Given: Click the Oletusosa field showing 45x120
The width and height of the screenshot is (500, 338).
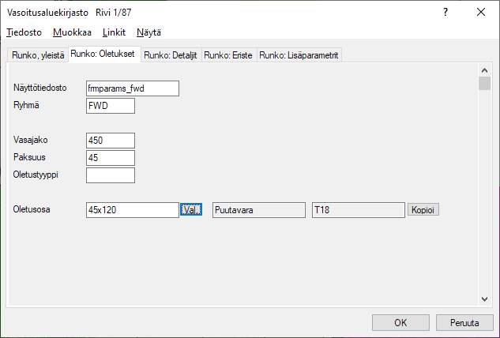Looking at the screenshot, I should tap(132, 210).
